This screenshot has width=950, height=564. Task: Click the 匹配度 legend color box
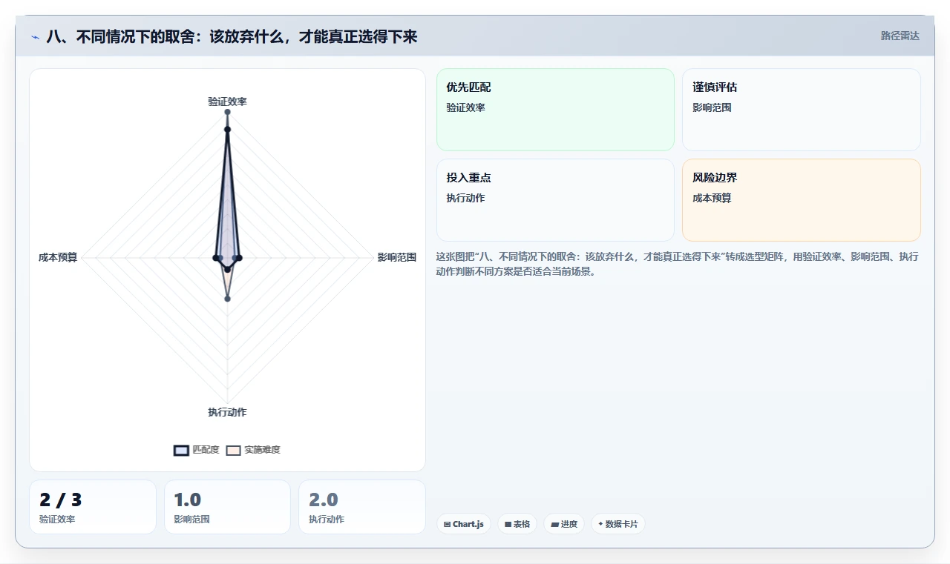(181, 451)
